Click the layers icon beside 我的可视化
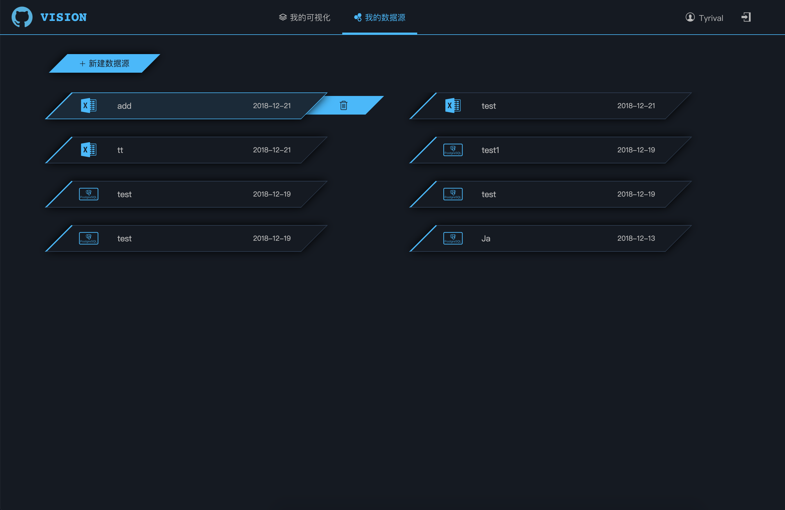The width and height of the screenshot is (785, 510). pyautogui.click(x=283, y=17)
